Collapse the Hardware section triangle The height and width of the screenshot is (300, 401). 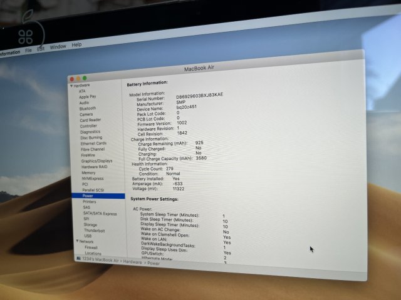coord(71,86)
